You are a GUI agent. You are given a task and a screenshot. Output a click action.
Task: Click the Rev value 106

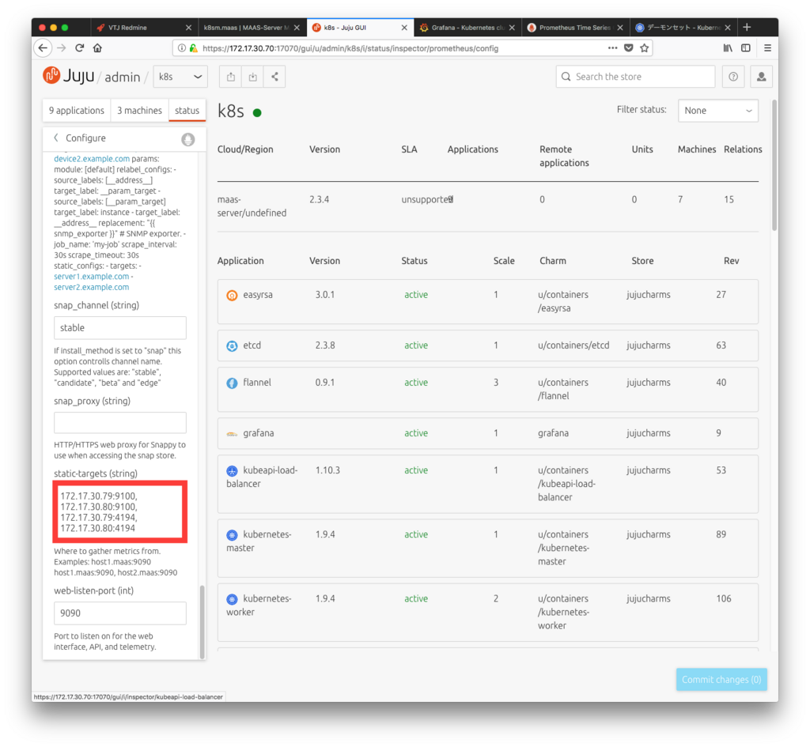pos(724,598)
